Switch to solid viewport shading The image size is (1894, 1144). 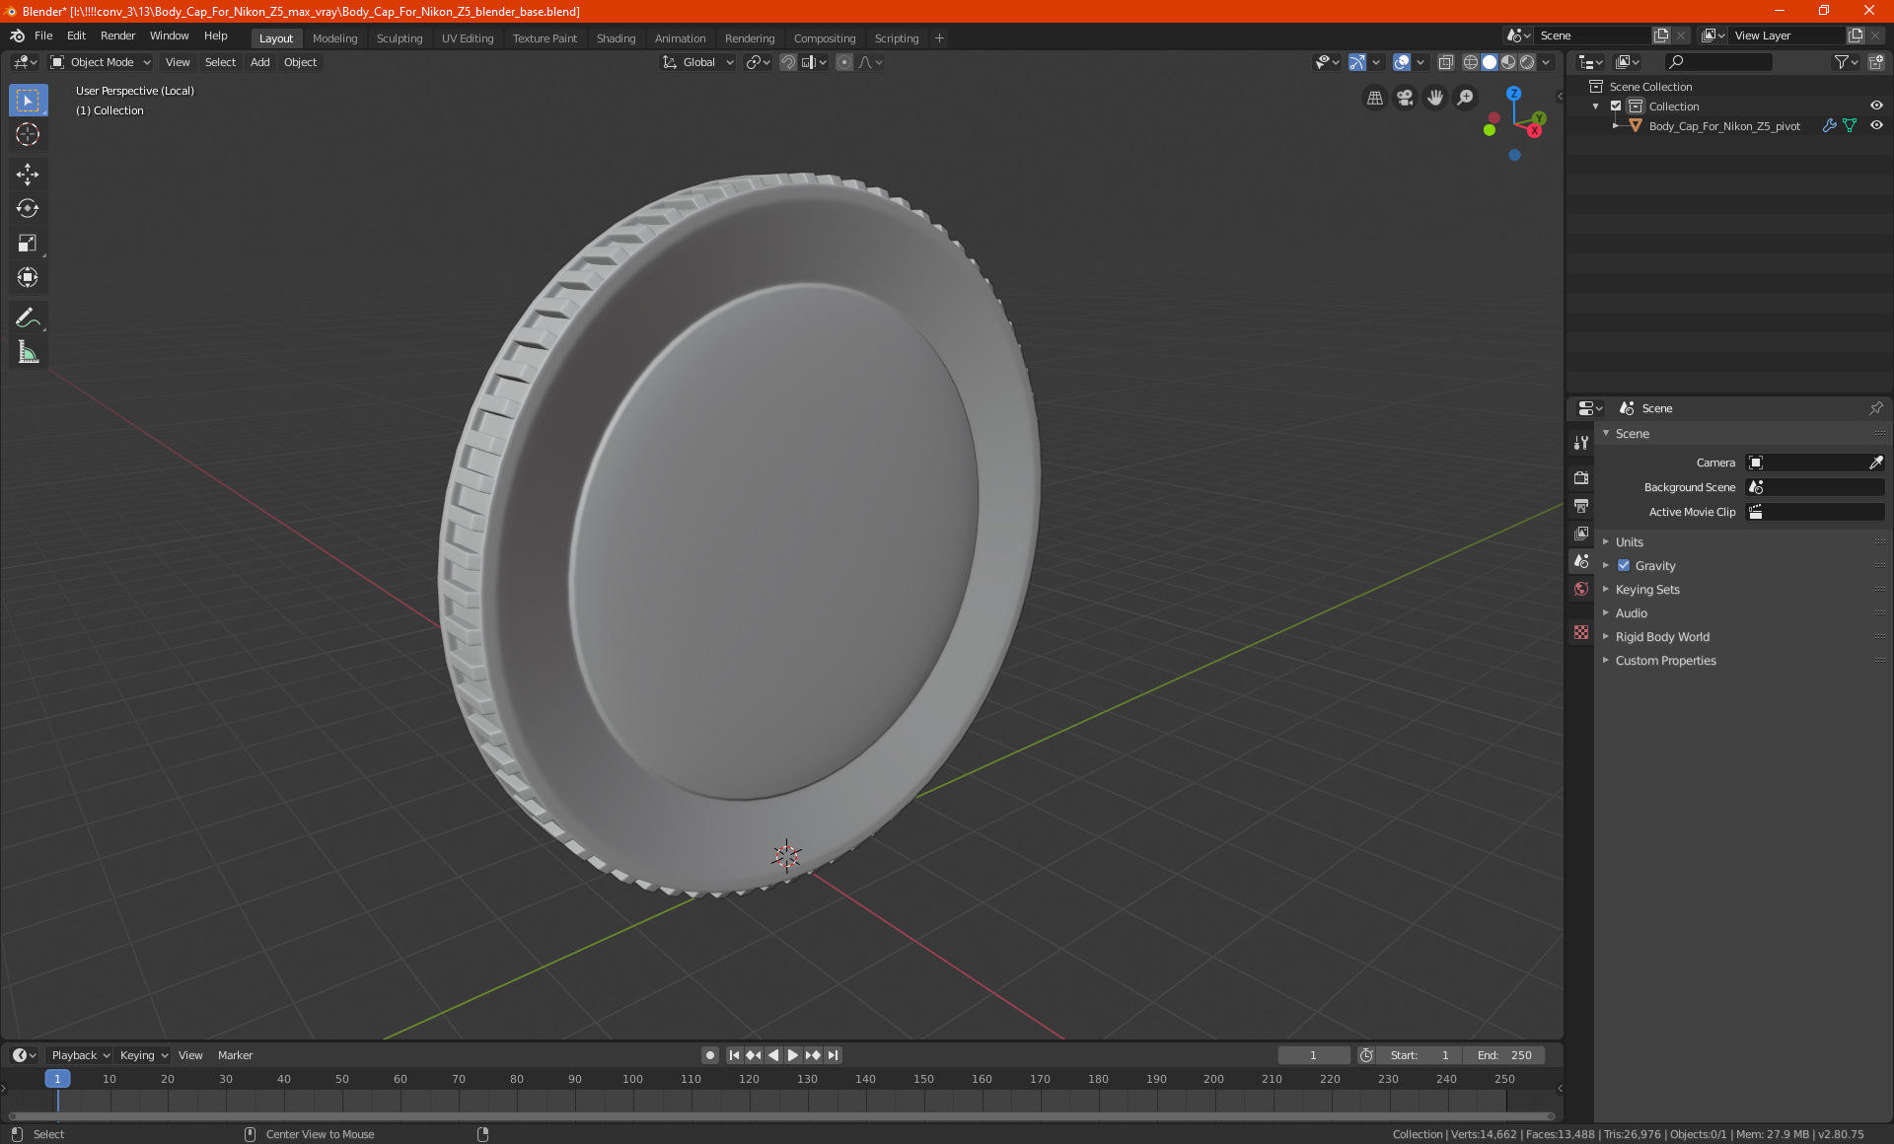pos(1490,62)
